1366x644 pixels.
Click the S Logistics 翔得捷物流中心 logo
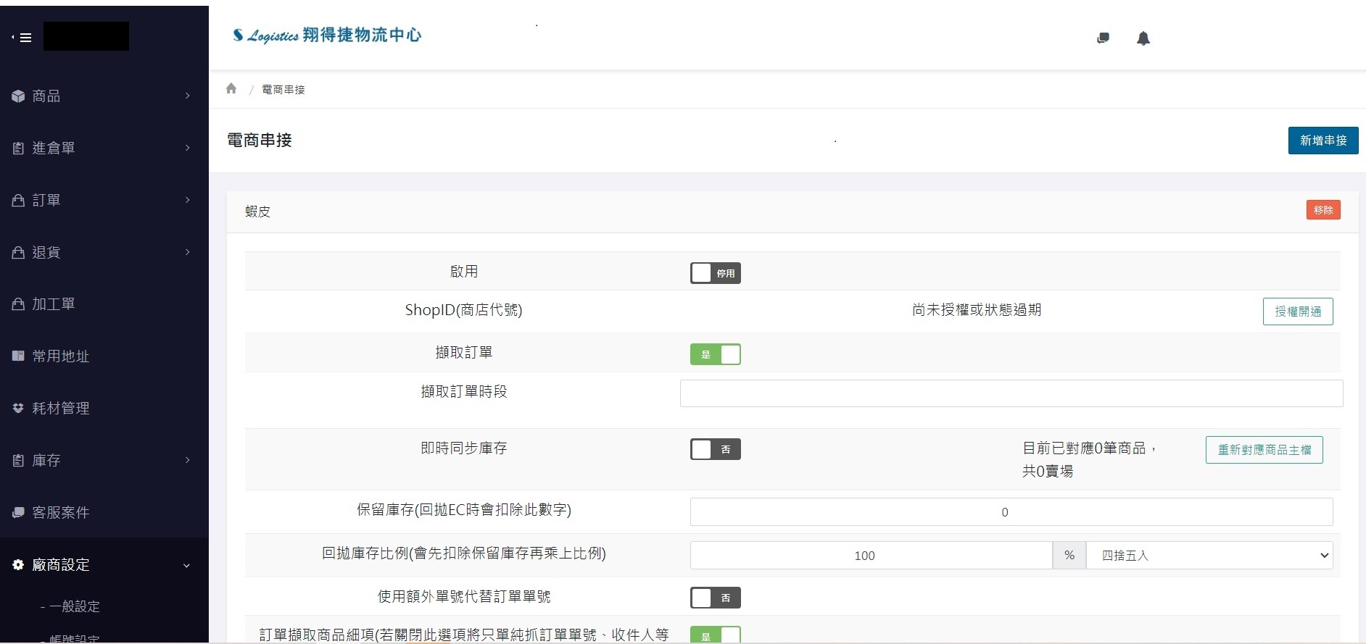tap(326, 35)
